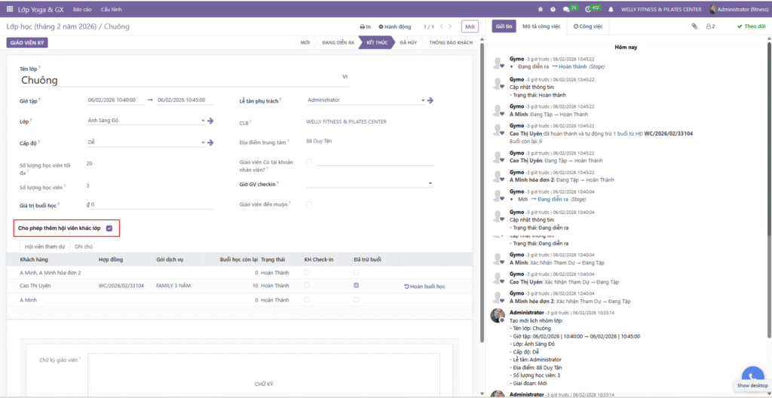Viewport: 772px width, 398px height.
Task: Toggle the Giáo viên đến muộn checkbox
Action: click(x=308, y=204)
